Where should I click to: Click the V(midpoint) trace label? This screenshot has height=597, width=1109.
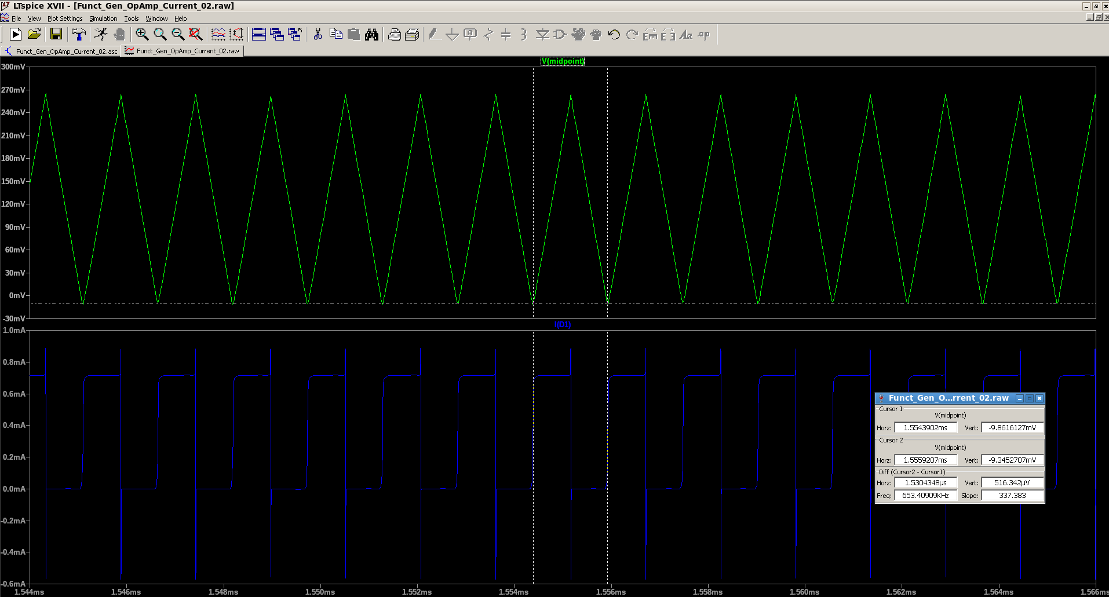coord(563,61)
